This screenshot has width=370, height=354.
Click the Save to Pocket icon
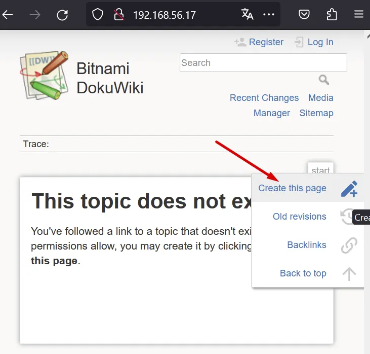[304, 15]
